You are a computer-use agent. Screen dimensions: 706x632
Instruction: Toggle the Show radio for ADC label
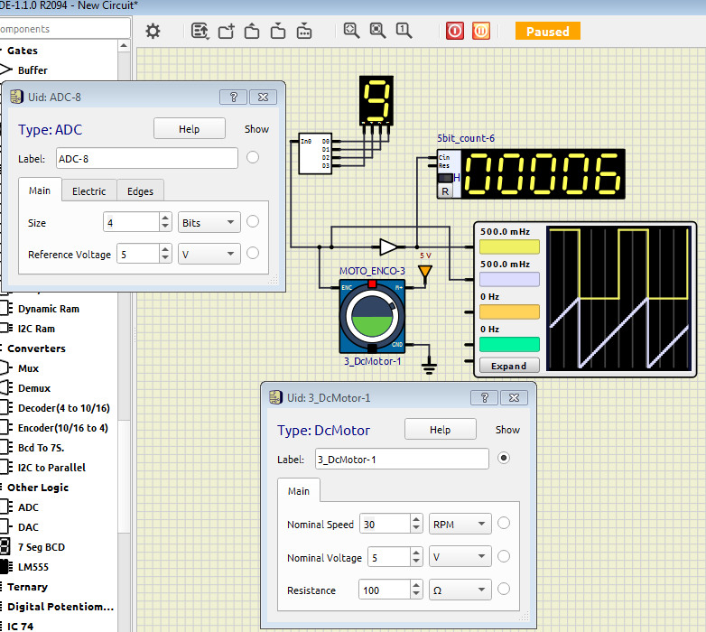253,158
